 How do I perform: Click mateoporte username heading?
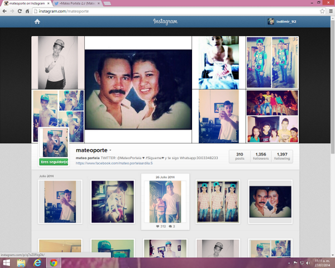pos(92,150)
